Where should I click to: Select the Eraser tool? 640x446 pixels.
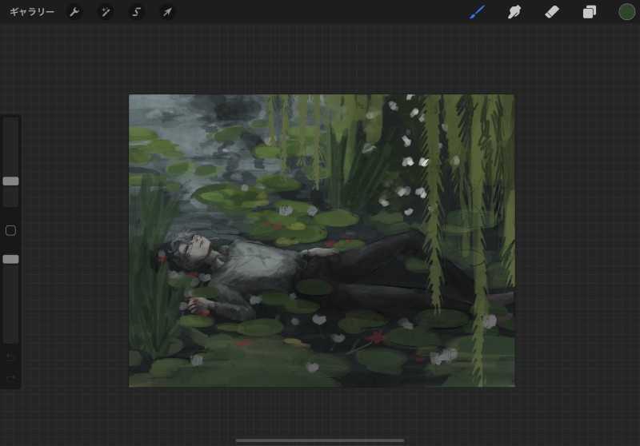pos(552,12)
